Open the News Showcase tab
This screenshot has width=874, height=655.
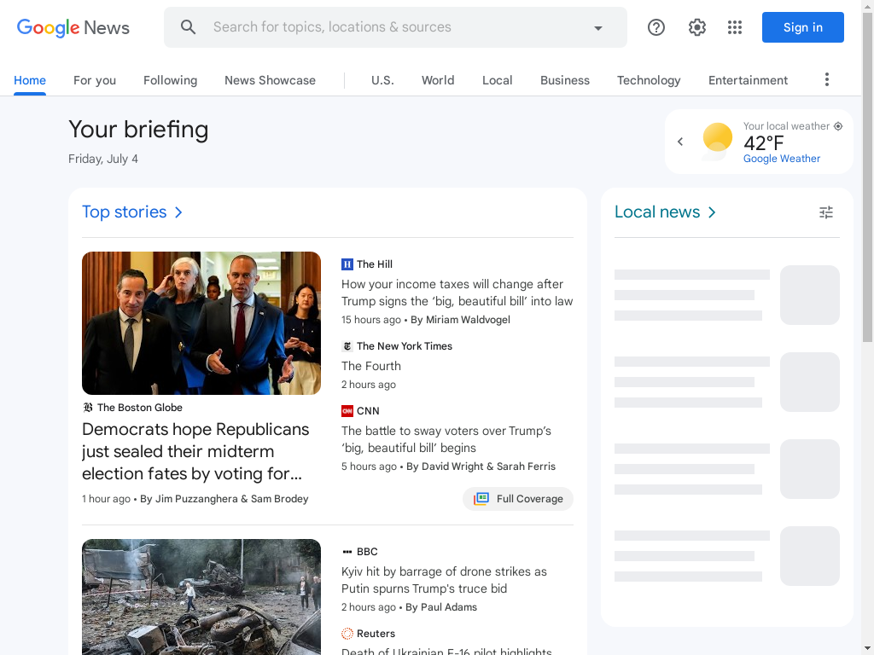270,80
